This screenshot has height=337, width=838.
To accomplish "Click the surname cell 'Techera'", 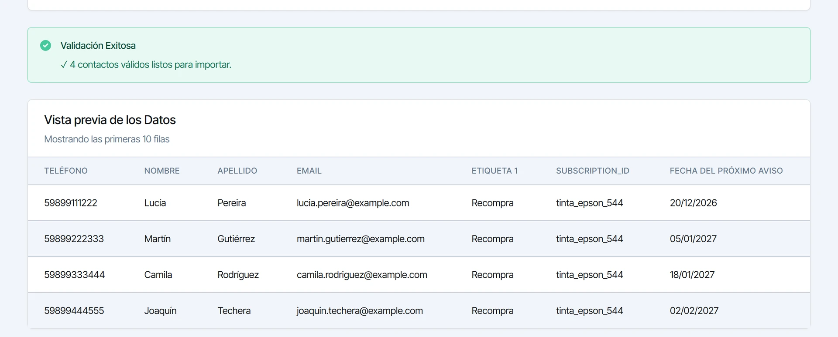I will coord(234,311).
